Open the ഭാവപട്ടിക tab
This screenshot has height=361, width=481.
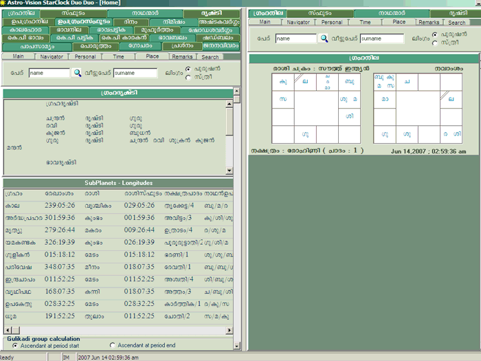pos(111,30)
